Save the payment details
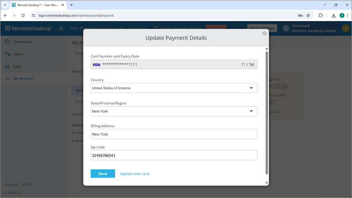352x198 pixels. 102,174
